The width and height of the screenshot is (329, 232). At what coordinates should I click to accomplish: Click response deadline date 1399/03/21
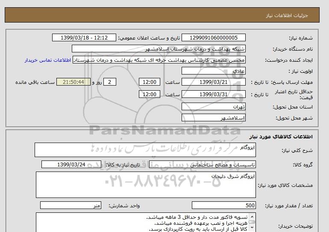213,82
